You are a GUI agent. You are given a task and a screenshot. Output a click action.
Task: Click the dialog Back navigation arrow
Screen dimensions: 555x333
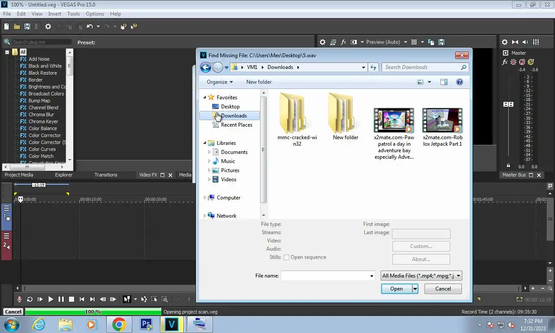coord(206,67)
